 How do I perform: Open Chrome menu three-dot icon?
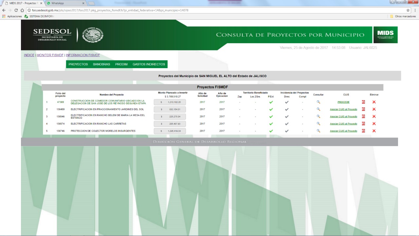point(415,10)
